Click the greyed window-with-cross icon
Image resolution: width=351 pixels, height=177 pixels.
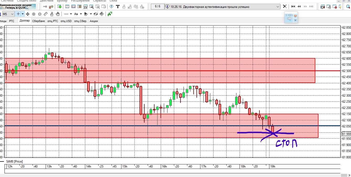[x=98, y=7]
